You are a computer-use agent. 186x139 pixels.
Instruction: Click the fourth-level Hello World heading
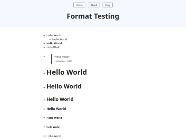(x=56, y=109)
